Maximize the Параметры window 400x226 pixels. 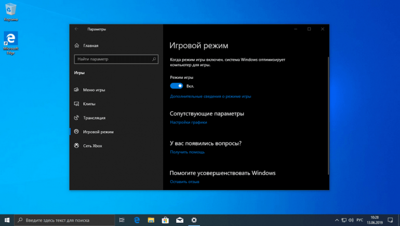pyautogui.click(x=309, y=29)
